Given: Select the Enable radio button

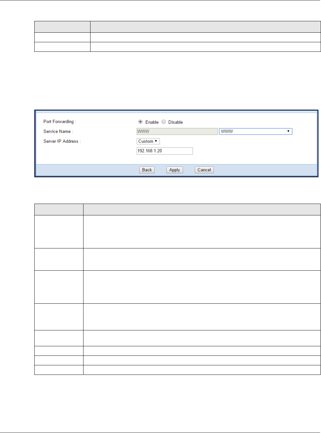Looking at the screenshot, I should [x=140, y=122].
